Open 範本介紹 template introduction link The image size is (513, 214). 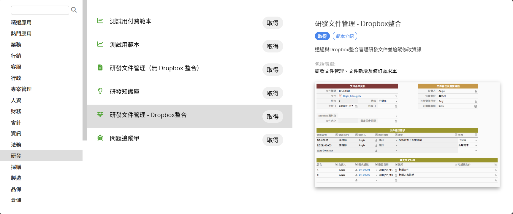pyautogui.click(x=345, y=36)
